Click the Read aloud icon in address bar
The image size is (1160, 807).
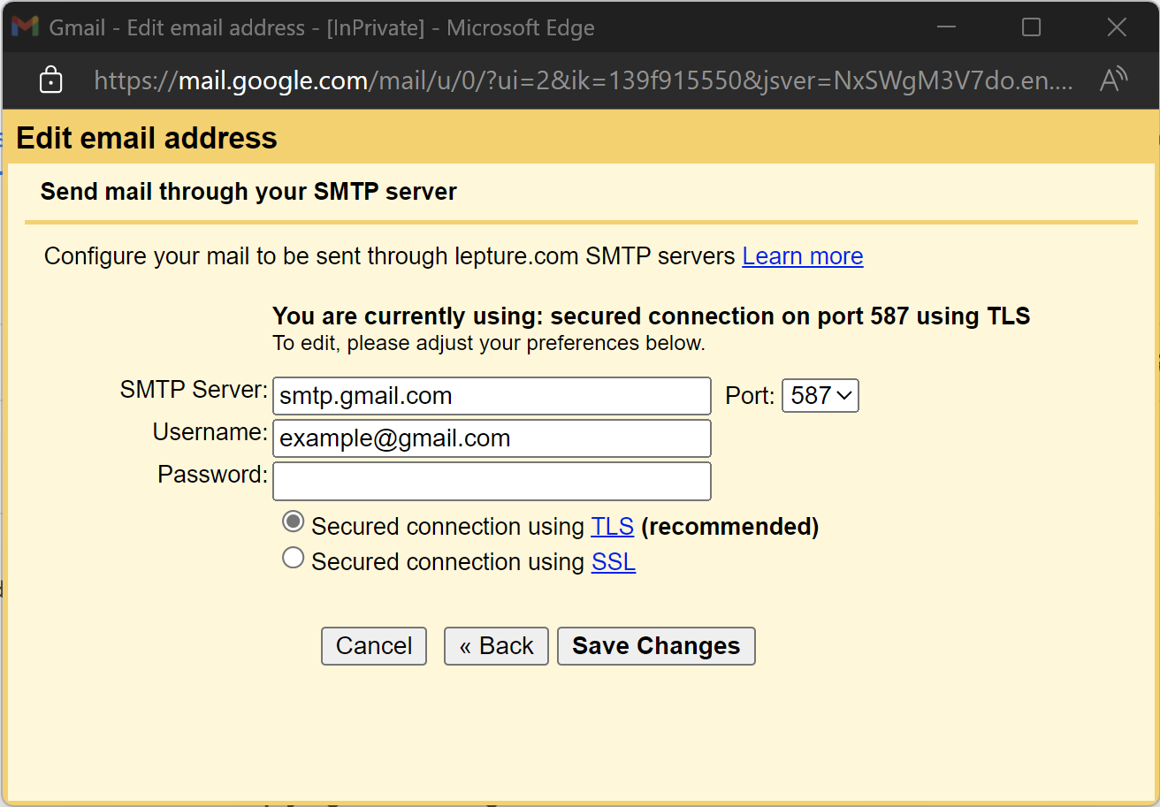click(x=1113, y=80)
